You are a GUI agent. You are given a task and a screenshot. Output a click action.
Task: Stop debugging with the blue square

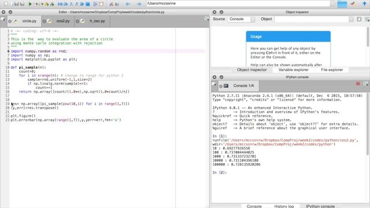click(x=88, y=4)
